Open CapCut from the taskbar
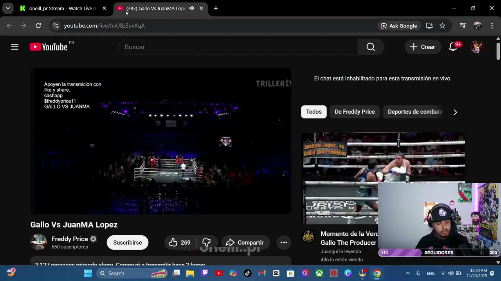The width and height of the screenshot is (501, 281). tap(276, 273)
